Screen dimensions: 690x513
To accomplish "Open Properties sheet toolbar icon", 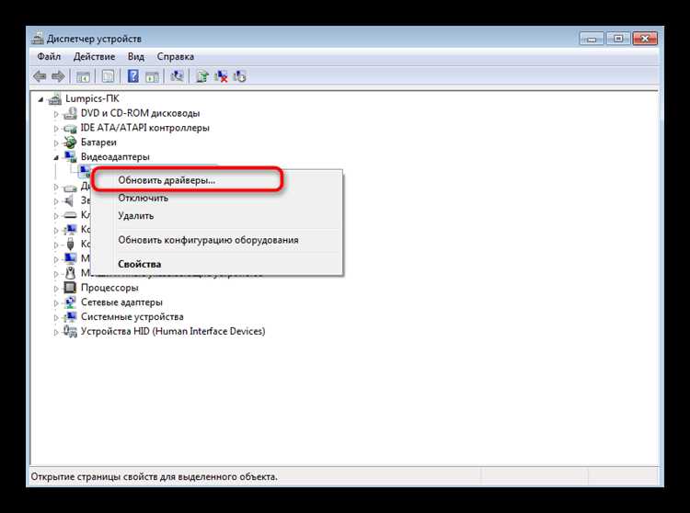I will click(108, 76).
